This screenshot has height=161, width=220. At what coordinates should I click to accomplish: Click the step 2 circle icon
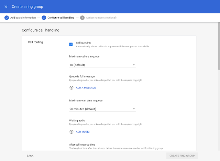coord(44,17)
